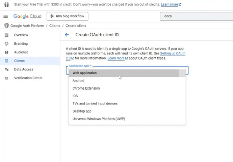Click the Verification Center icon
Viewport: 233px width, 162px height.
click(x=6, y=78)
